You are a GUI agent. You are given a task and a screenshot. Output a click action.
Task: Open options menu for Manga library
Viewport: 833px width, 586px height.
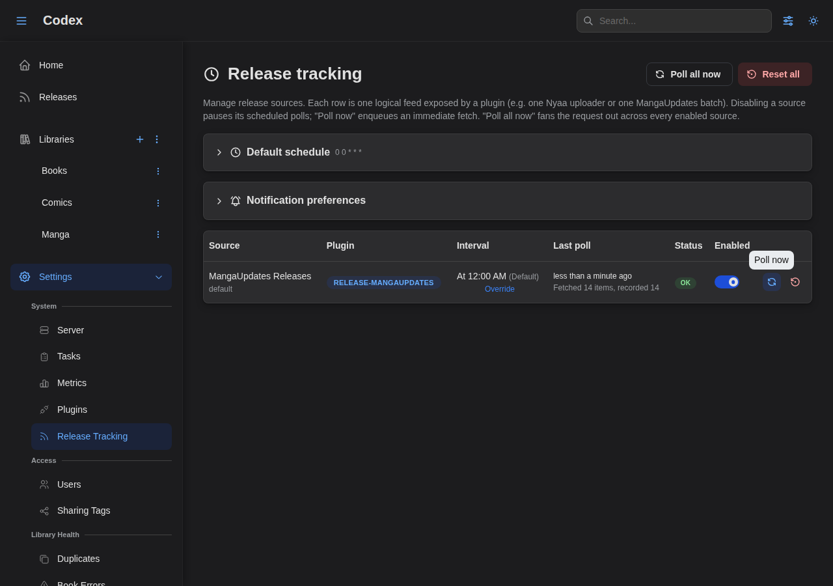(x=157, y=234)
